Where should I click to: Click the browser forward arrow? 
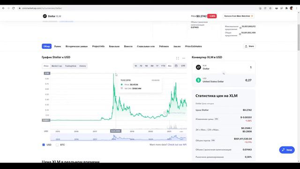click(8, 8)
